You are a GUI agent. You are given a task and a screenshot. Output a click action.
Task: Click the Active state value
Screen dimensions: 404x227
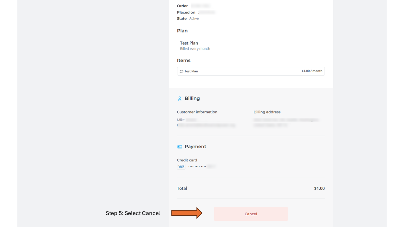coord(194,19)
